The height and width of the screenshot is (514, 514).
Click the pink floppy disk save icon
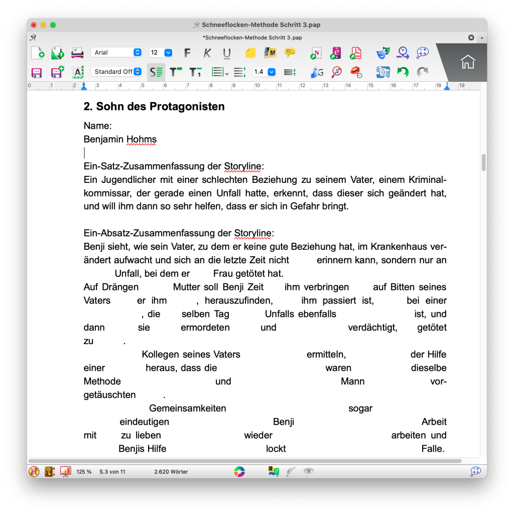click(x=37, y=72)
